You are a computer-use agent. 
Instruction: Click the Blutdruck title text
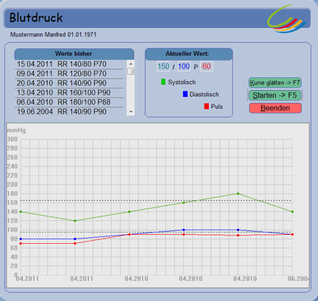(x=36, y=17)
